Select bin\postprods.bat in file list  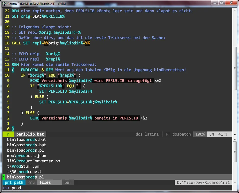[27, 145]
